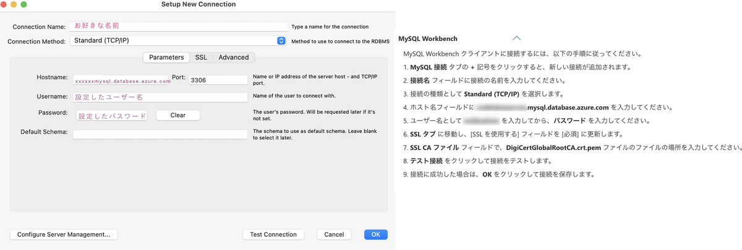Image resolution: width=742 pixels, height=250 pixels.
Task: Minimize the window with the yellow button
Action: tap(14, 4)
